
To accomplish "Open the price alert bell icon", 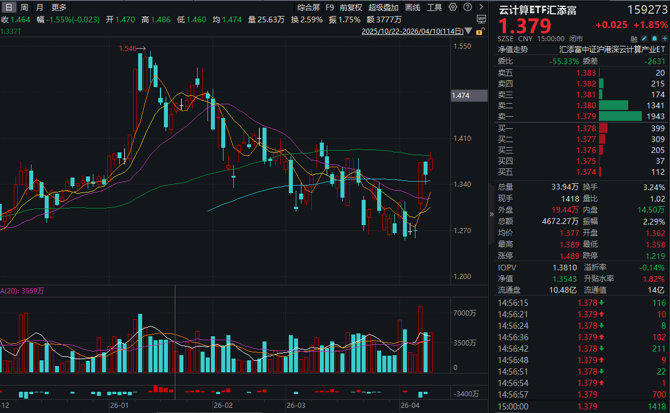I will point(655,37).
